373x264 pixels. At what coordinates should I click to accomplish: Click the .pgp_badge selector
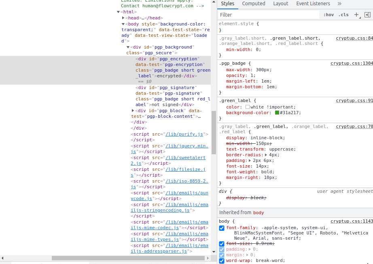232,63
